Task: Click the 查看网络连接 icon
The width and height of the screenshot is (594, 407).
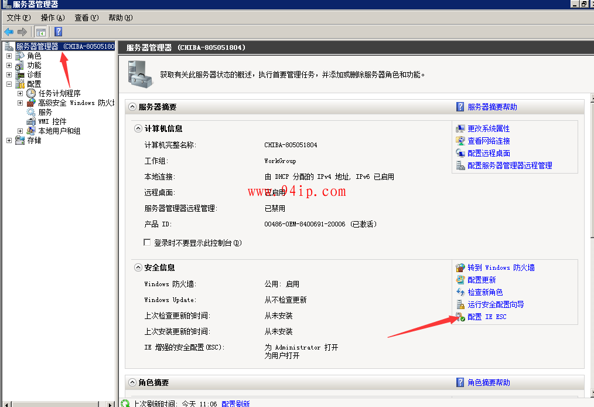Action: pyautogui.click(x=460, y=141)
